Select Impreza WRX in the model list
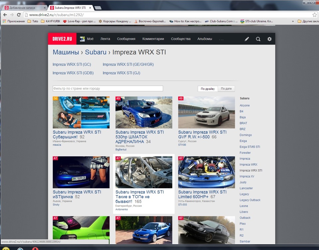 pyautogui.click(x=249, y=164)
